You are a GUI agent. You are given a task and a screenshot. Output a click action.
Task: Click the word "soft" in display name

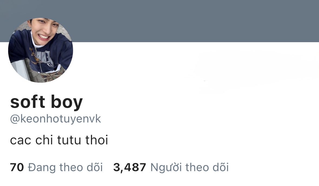[x=28, y=102]
